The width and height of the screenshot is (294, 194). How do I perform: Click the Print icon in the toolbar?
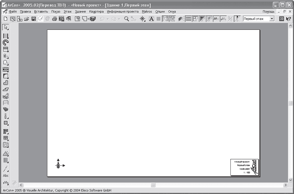click(x=54, y=19)
